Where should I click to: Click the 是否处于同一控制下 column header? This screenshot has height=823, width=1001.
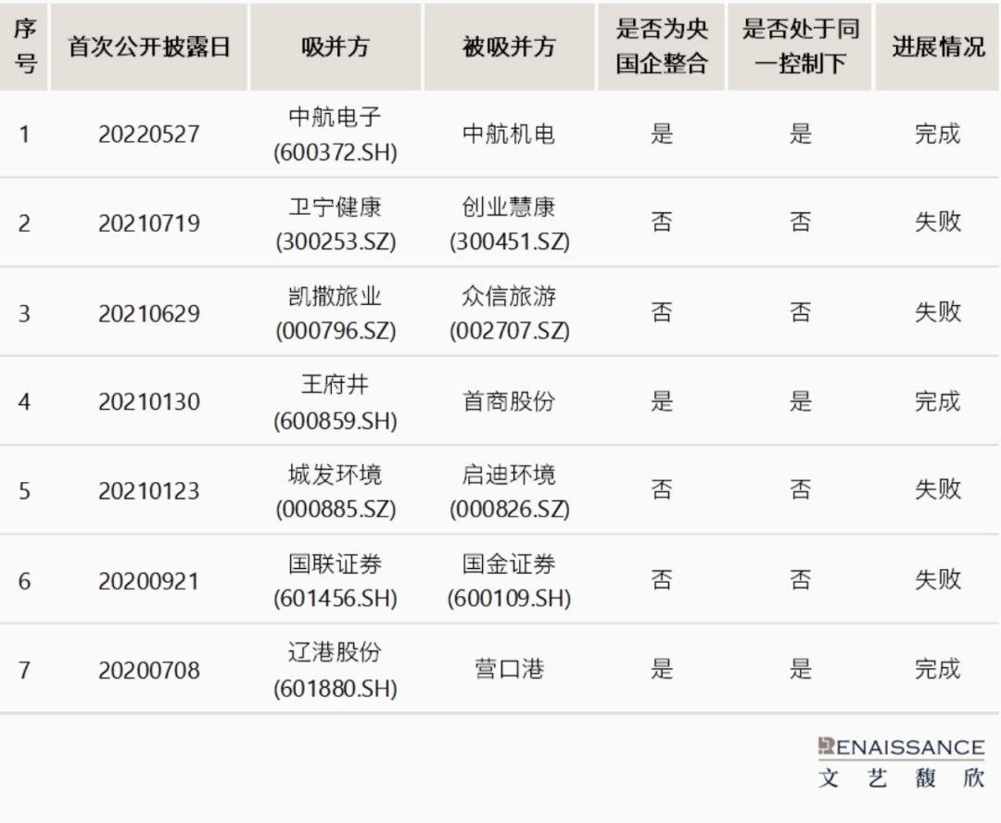click(x=800, y=46)
